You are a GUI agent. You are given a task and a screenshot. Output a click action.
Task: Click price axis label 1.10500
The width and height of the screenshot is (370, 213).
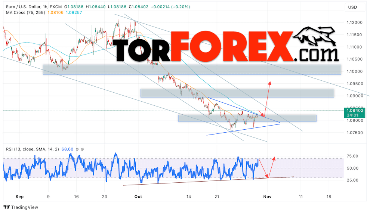coord(354,59)
